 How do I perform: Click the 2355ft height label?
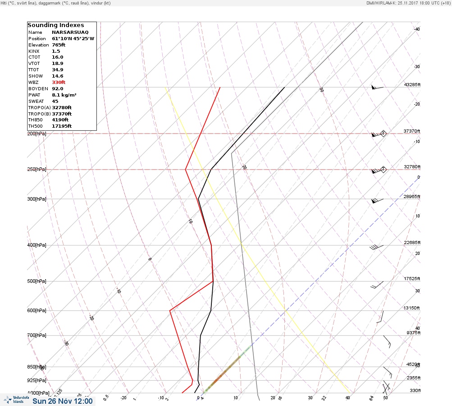click(414, 378)
